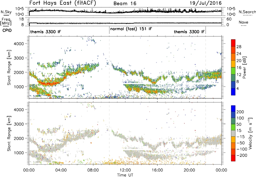
Task: Select the "Freq. [MHz]" axis label
Action: pyautogui.click(x=6, y=22)
